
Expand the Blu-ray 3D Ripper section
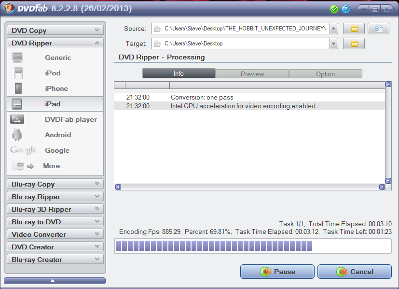[55, 209]
